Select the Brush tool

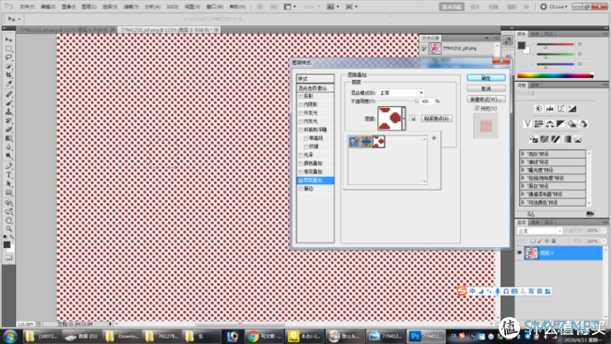tap(9, 103)
